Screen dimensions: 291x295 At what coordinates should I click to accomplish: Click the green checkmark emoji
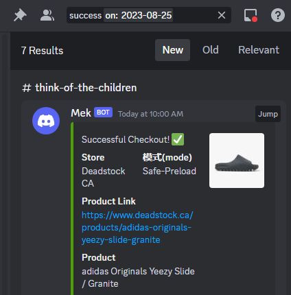point(178,139)
